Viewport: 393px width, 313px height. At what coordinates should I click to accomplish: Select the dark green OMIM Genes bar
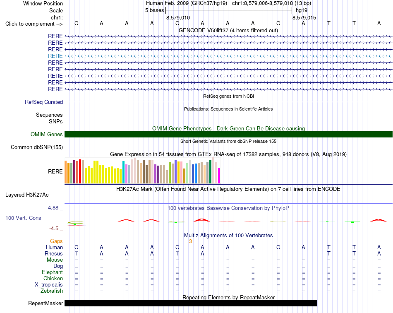[228, 135]
